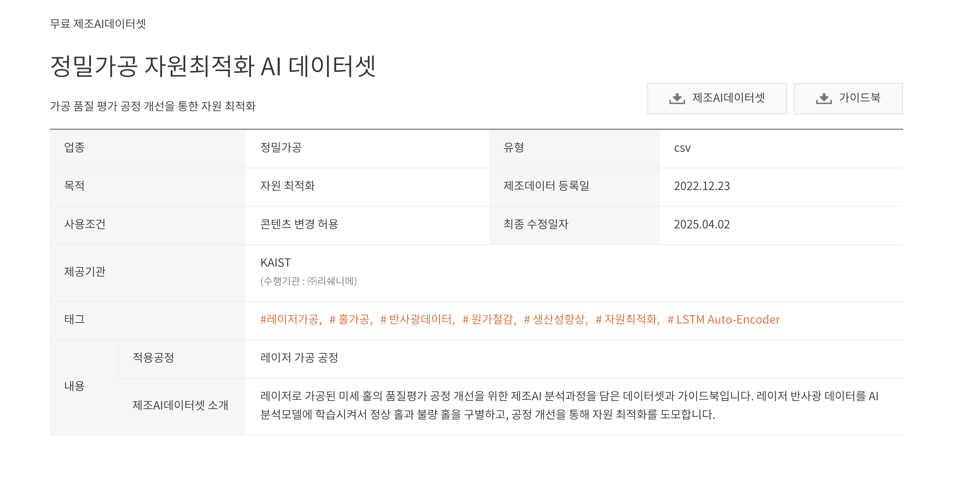Click the KAIST provider name
The height and width of the screenshot is (483, 957).
[275, 263]
